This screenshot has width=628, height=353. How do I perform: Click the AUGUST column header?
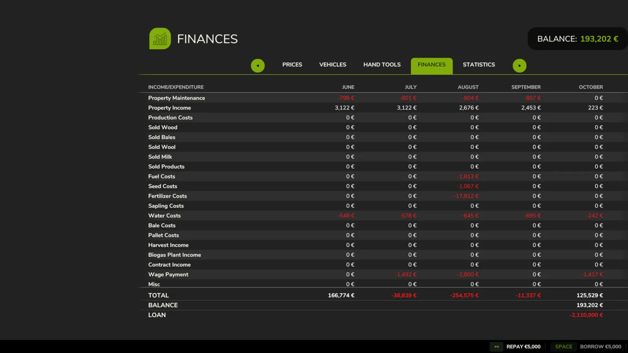[x=468, y=87]
